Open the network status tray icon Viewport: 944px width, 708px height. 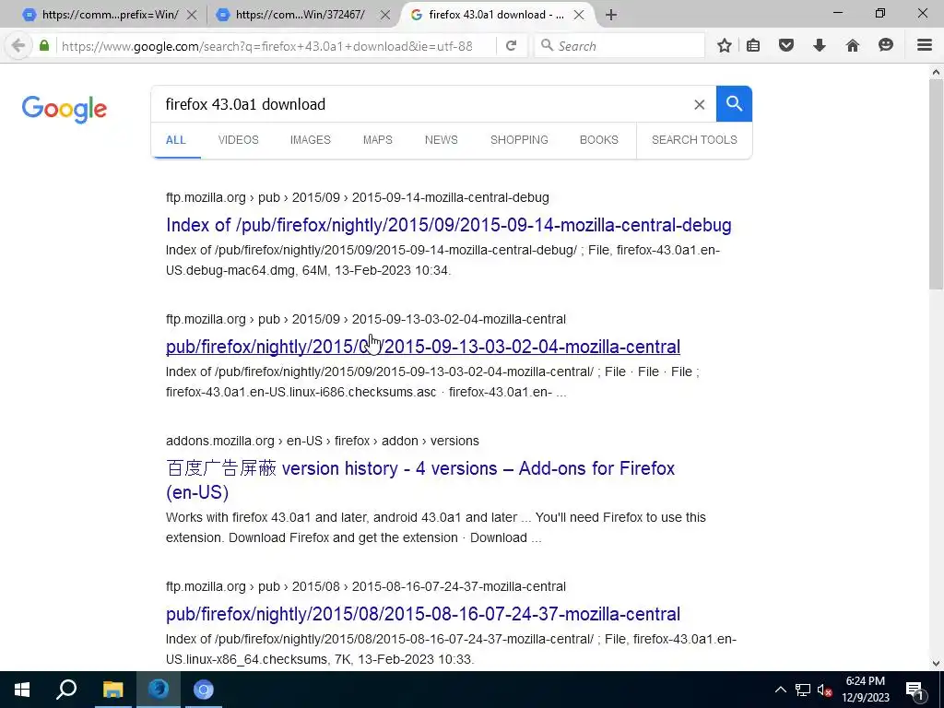tap(803, 690)
